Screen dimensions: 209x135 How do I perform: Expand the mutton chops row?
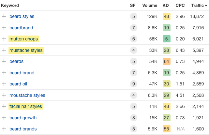[x=4, y=39]
